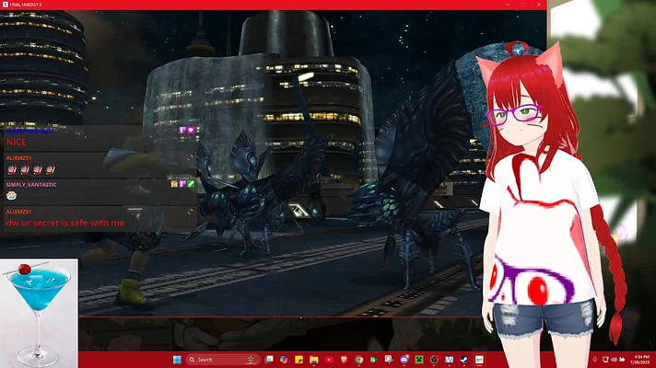Open Google Chrome from the taskbar
Screen dimensions: 656x368
[359, 360]
